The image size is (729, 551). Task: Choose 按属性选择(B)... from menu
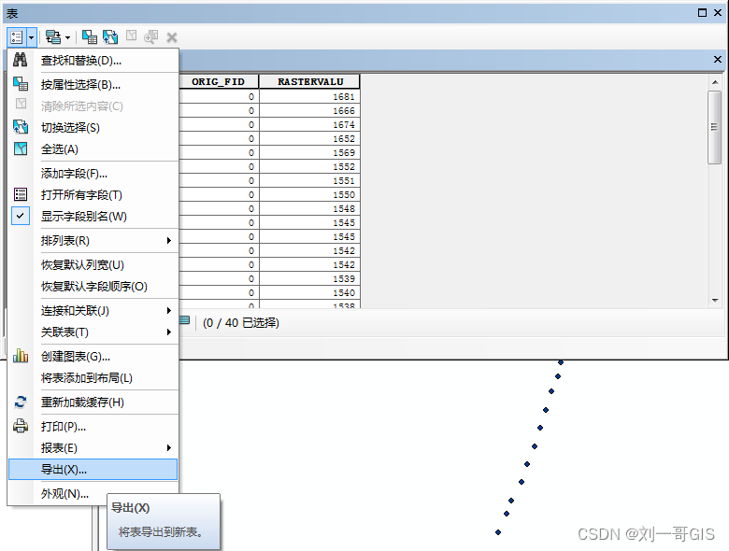pyautogui.click(x=93, y=85)
